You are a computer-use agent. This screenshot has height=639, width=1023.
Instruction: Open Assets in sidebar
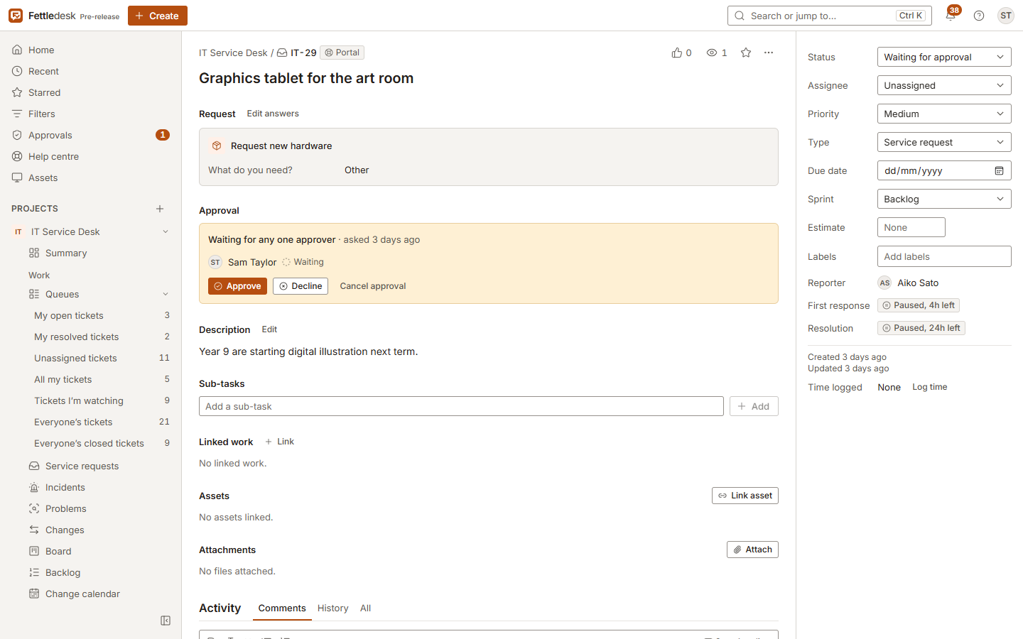pyautogui.click(x=91, y=177)
